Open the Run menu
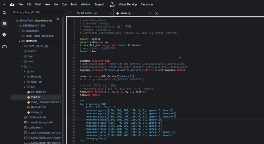 (64, 4)
